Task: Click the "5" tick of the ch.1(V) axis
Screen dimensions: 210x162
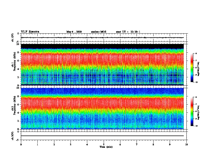Action: (x=18, y=34)
